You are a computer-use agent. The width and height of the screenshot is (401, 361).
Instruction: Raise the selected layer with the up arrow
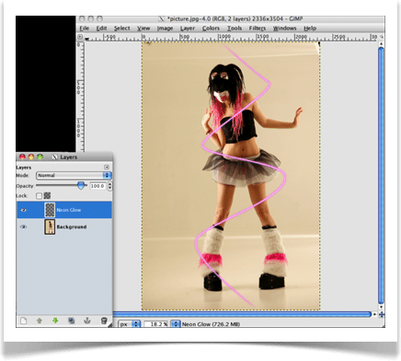(40, 320)
